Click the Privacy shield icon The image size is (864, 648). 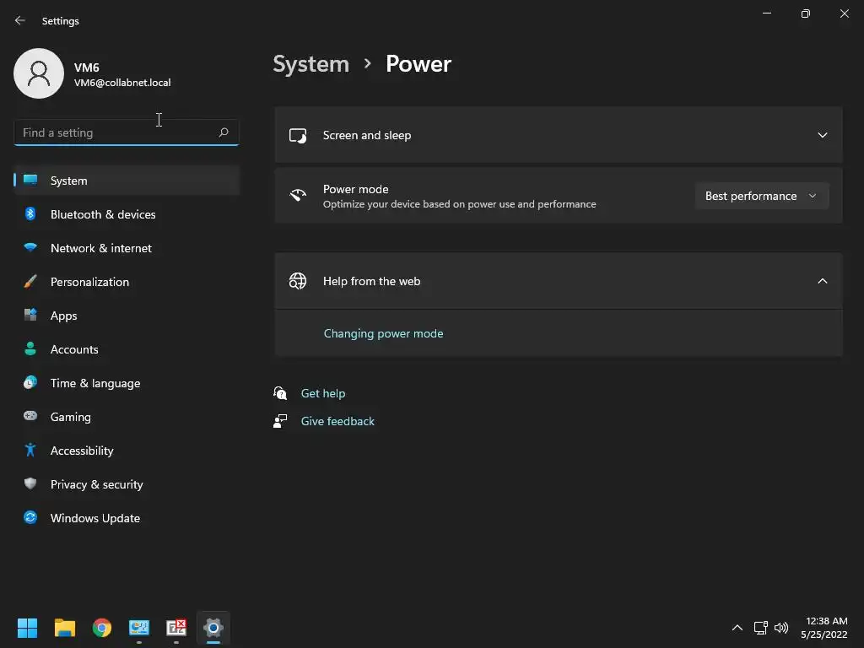coord(30,483)
